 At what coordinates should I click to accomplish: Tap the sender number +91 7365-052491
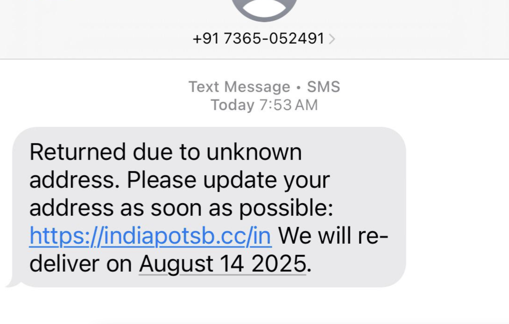click(259, 38)
